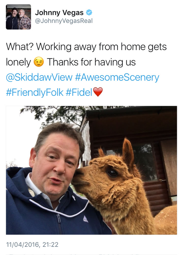Open the #Fidel hashtag

79,92
